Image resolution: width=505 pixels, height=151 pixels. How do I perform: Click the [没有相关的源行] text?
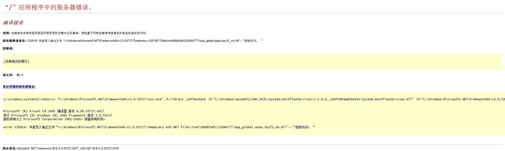coord(16,62)
